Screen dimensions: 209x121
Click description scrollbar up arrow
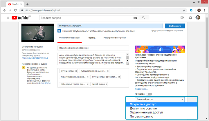point(127,54)
